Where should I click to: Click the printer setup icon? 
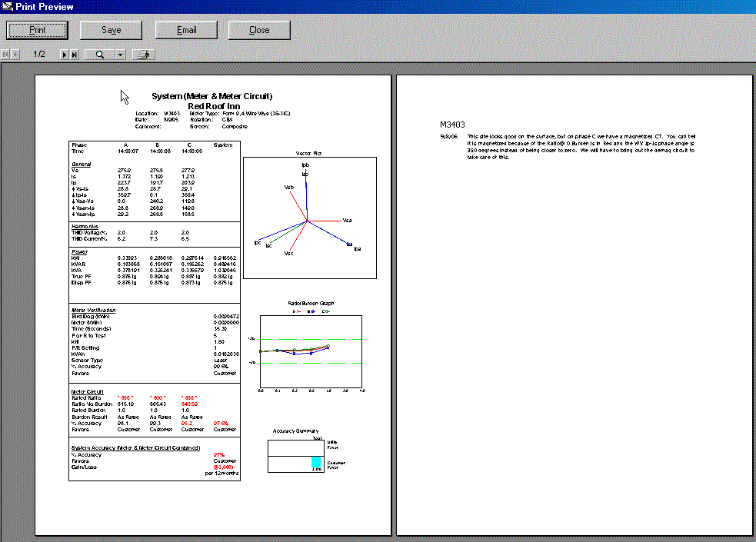coord(143,55)
